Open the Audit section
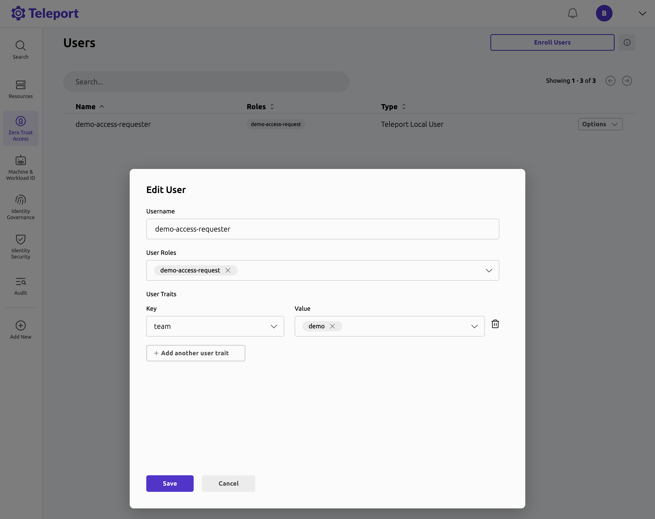The width and height of the screenshot is (655, 519). coord(20,286)
